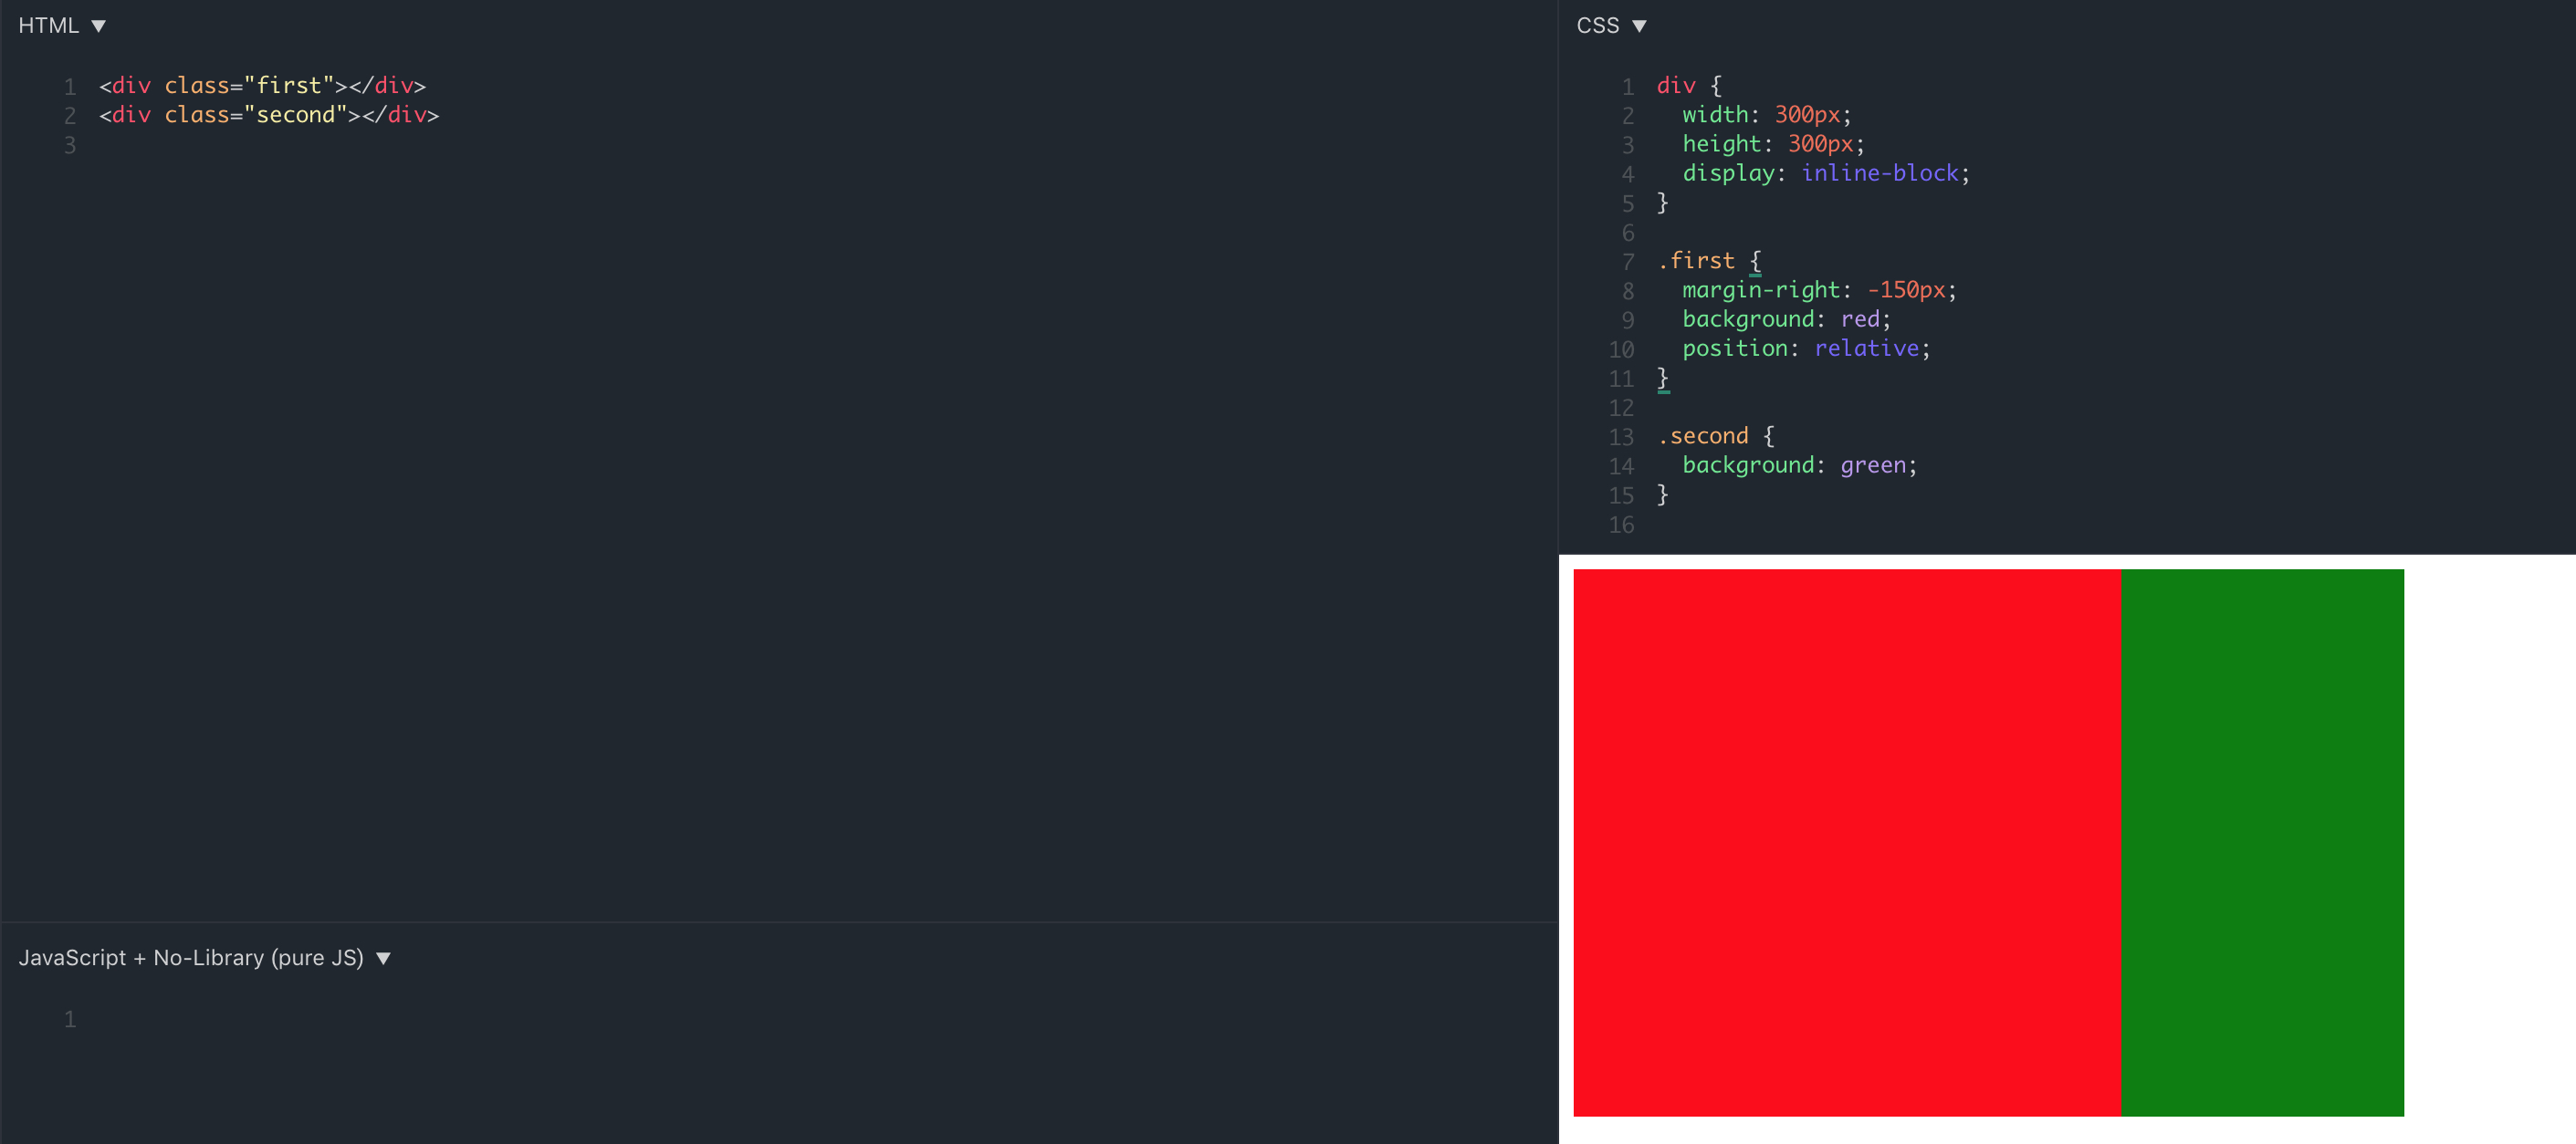Image resolution: width=2576 pixels, height=1144 pixels.
Task: Open the CSS panel dropdown arrow
Action: pyautogui.click(x=1639, y=26)
